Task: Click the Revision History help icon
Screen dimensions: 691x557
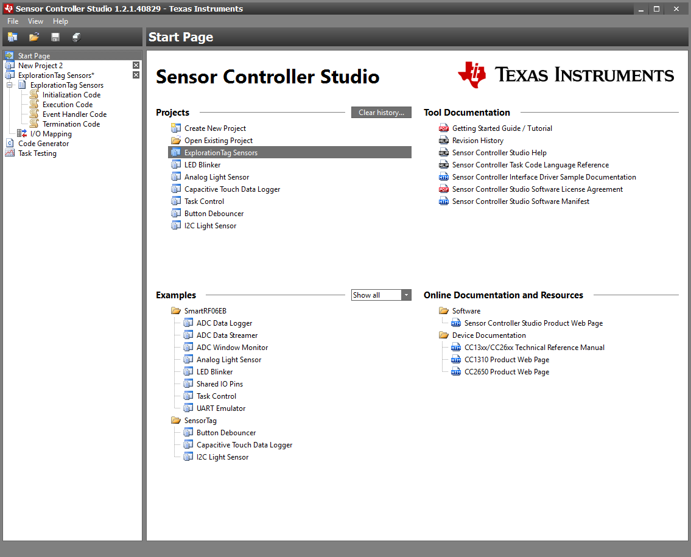Action: (444, 141)
